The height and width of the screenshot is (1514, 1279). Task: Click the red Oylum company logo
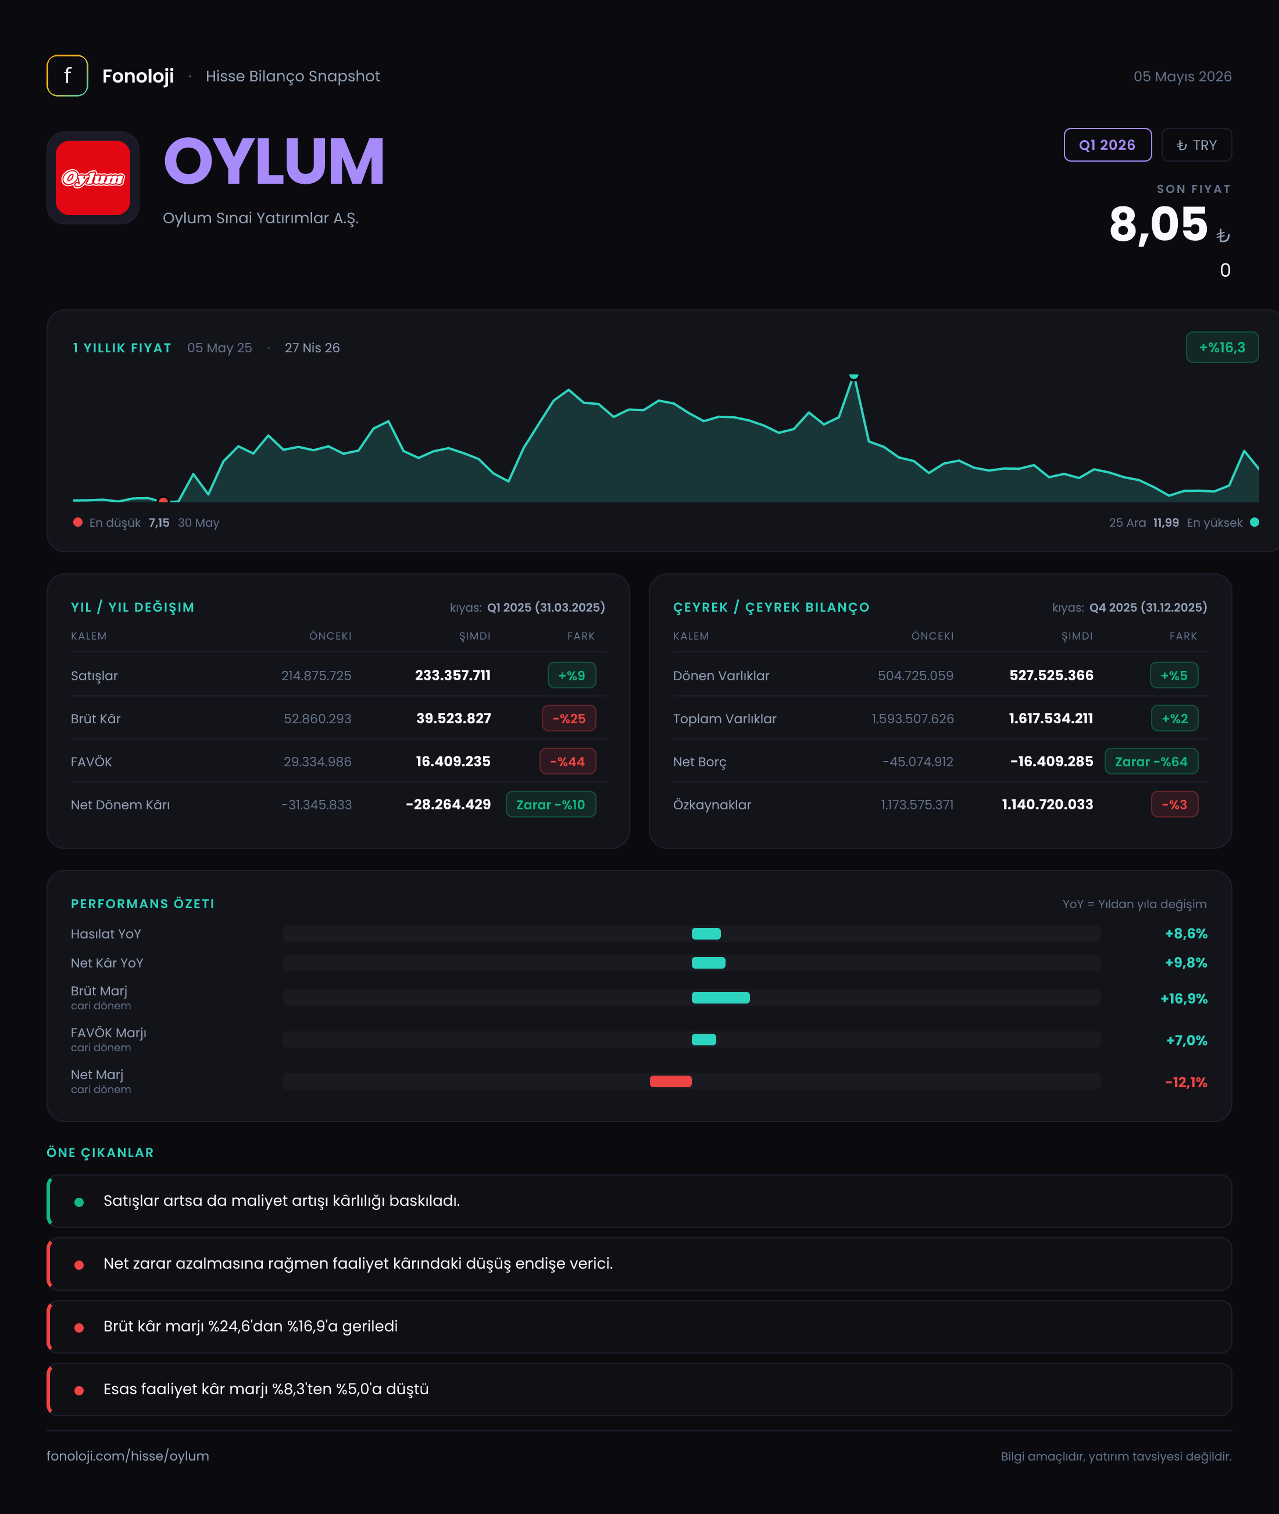(93, 178)
